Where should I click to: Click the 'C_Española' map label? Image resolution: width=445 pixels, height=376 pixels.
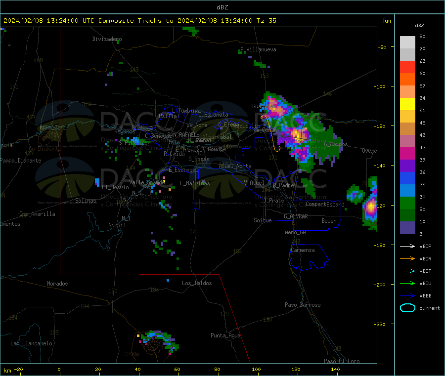point(213,115)
